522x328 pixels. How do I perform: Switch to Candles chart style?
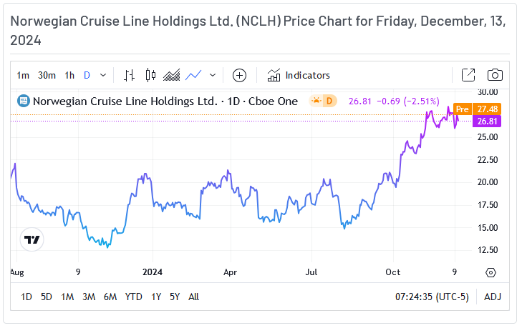point(150,75)
